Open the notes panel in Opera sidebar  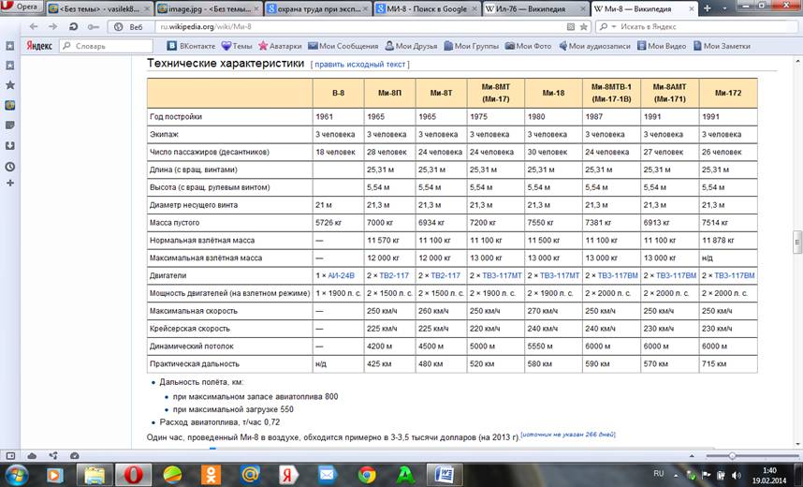(x=9, y=125)
